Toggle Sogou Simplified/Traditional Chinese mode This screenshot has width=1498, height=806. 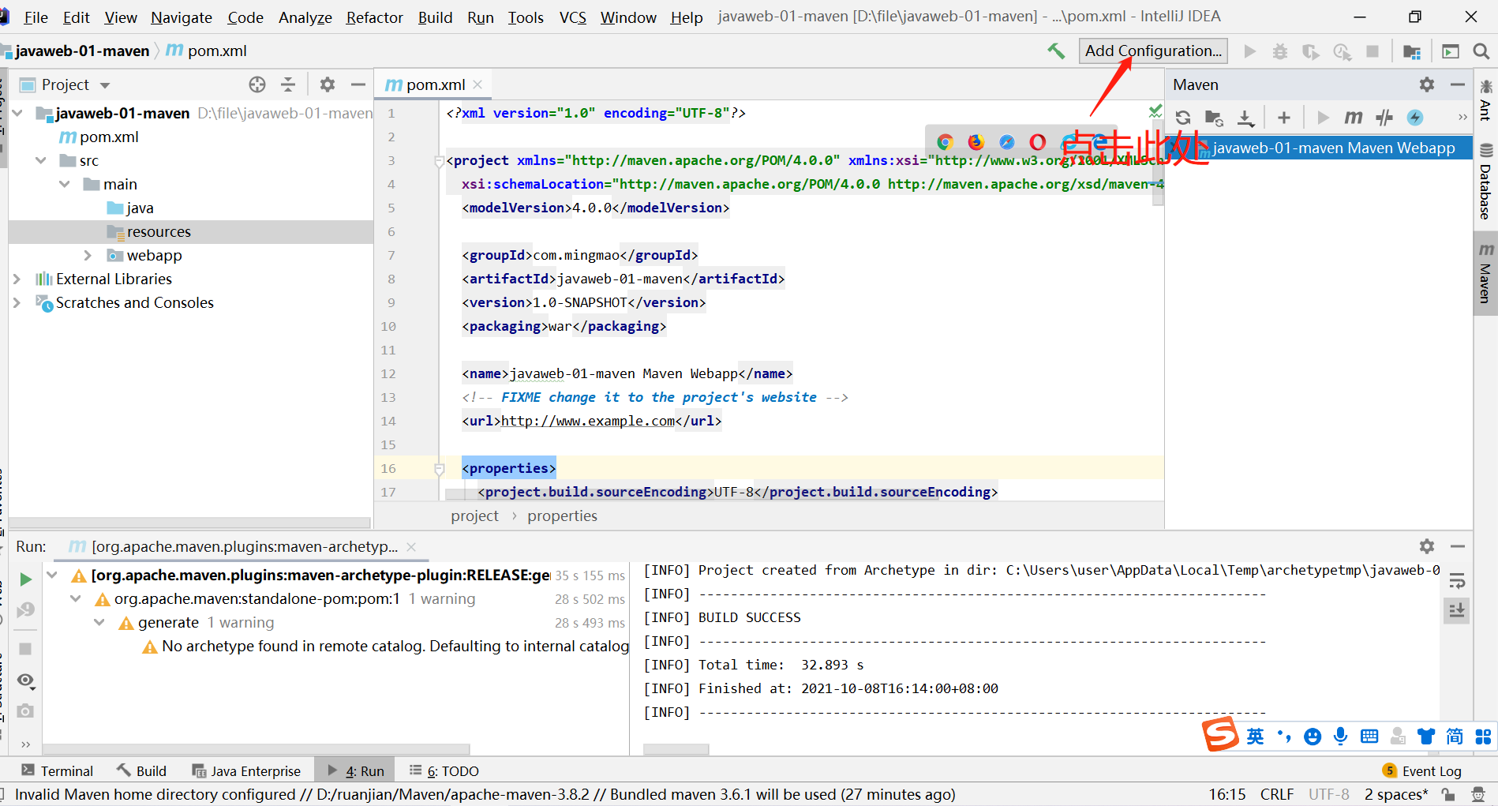(x=1455, y=737)
